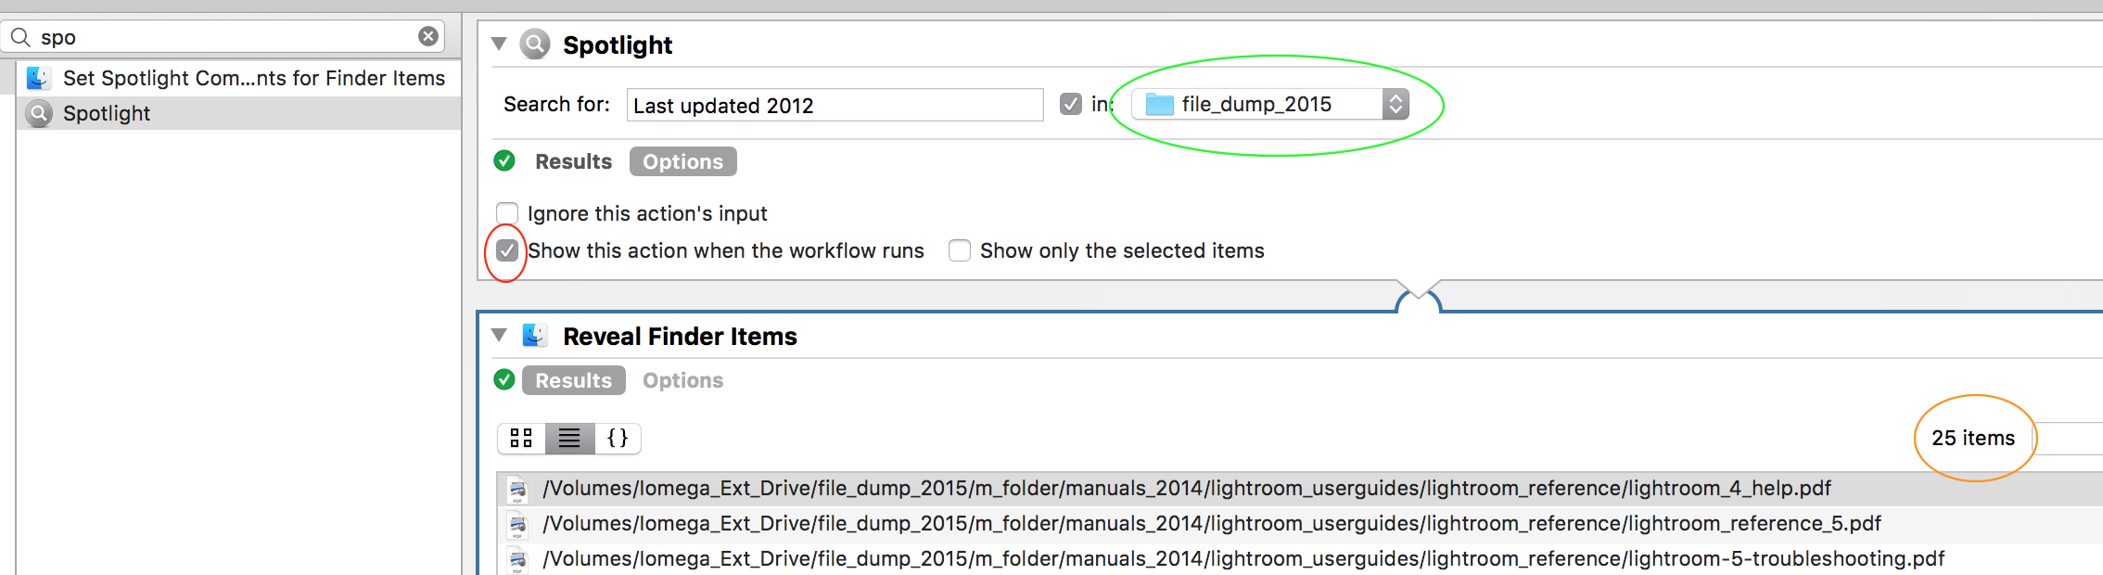Collapse the Spotlight action panel
Image resolution: width=2103 pixels, height=575 pixels.
(x=499, y=44)
